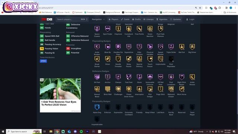Open the Dimer badge icon
Viewport: 238px width, 134px height.
[107, 59]
